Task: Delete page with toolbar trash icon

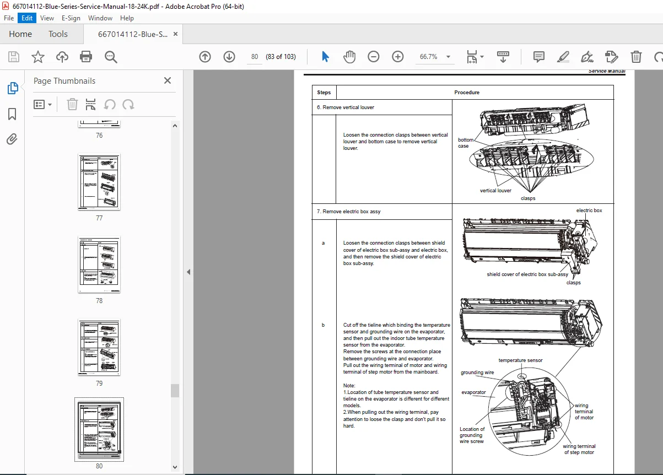Action: 636,56
